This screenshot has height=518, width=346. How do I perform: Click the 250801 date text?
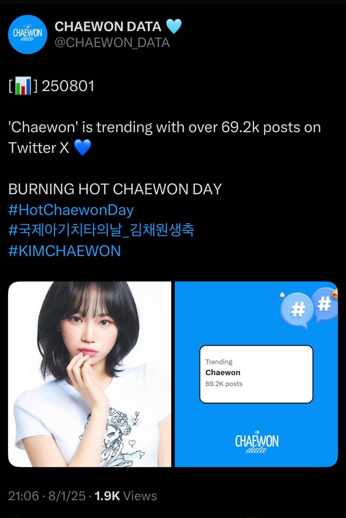68,86
